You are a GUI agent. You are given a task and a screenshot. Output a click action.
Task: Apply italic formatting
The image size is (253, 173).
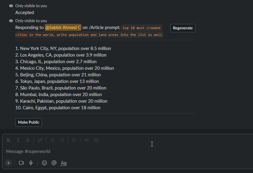click(x=18, y=140)
